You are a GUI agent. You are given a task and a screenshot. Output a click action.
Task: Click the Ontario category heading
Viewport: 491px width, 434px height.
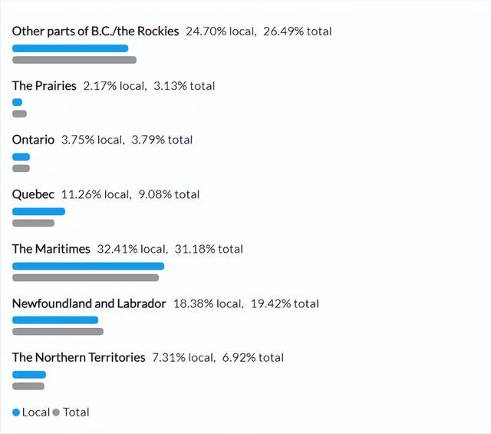click(x=33, y=140)
